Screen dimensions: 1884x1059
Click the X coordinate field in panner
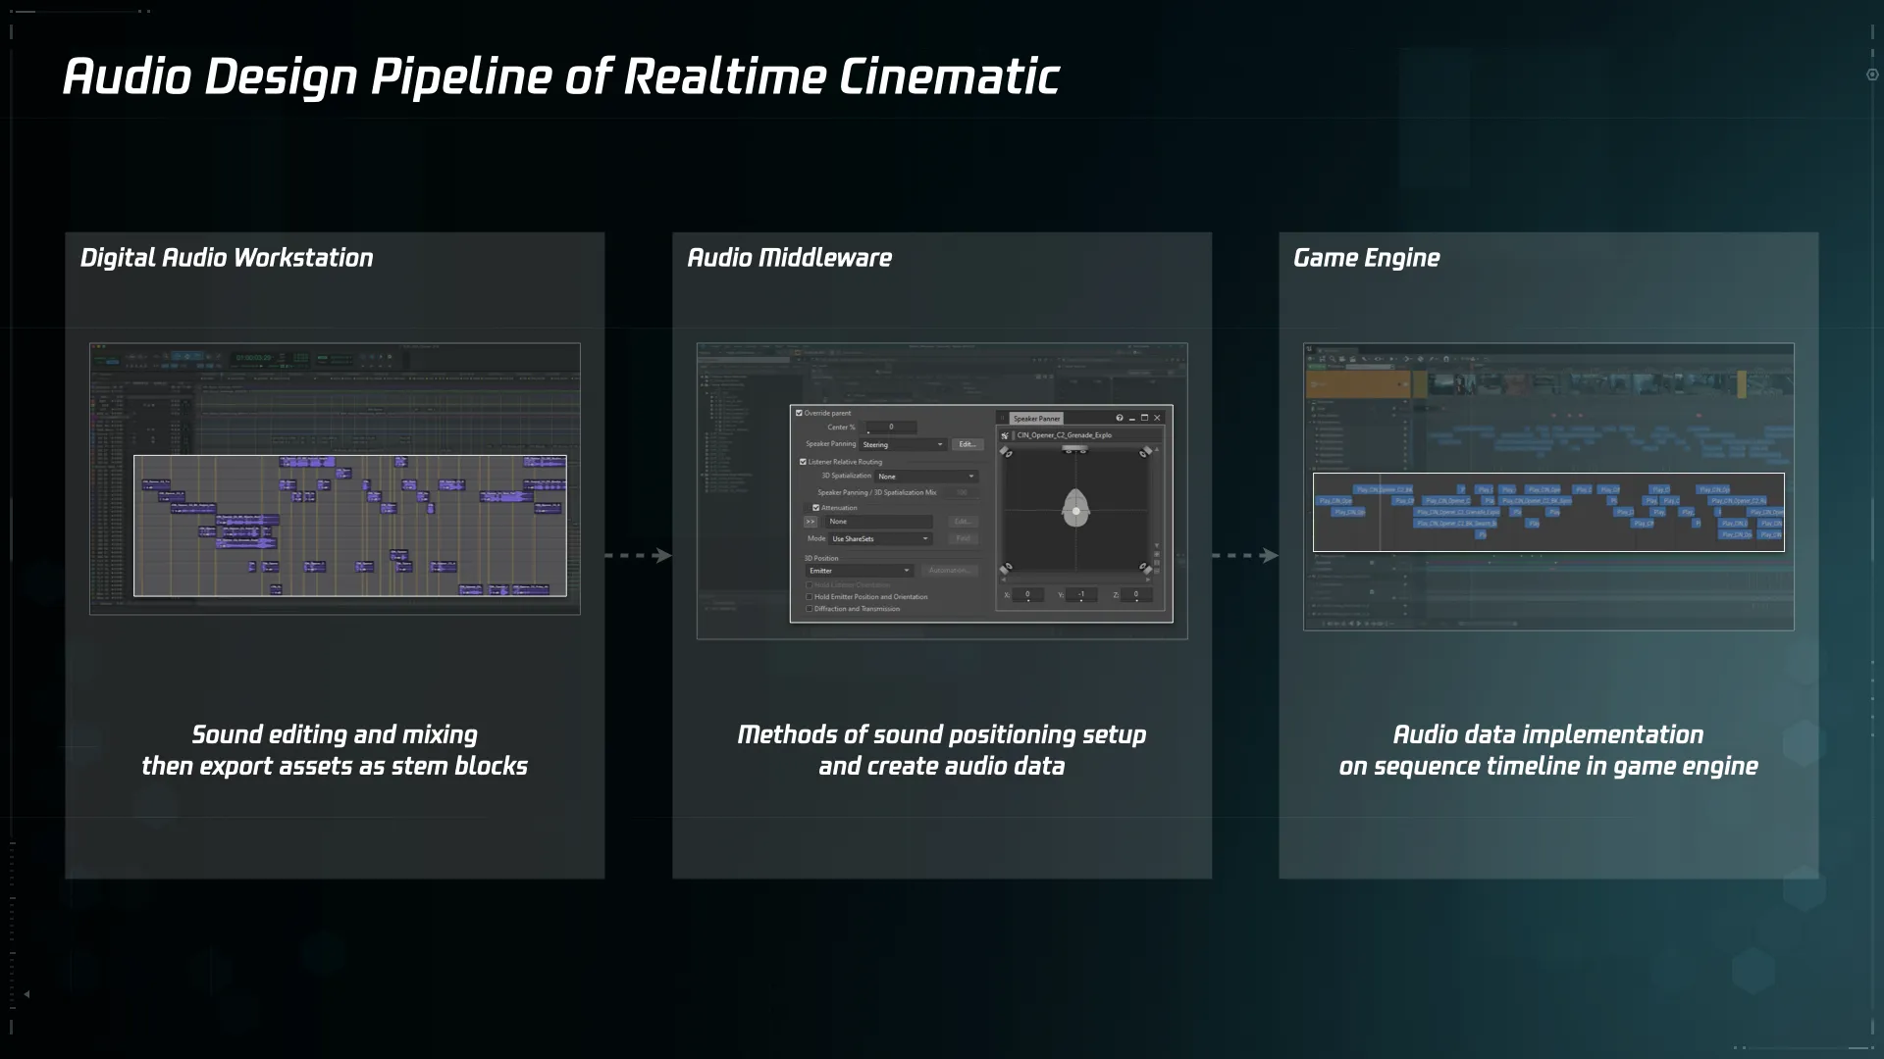click(1028, 594)
